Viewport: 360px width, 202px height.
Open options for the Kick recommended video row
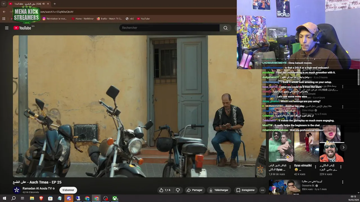click(x=343, y=87)
